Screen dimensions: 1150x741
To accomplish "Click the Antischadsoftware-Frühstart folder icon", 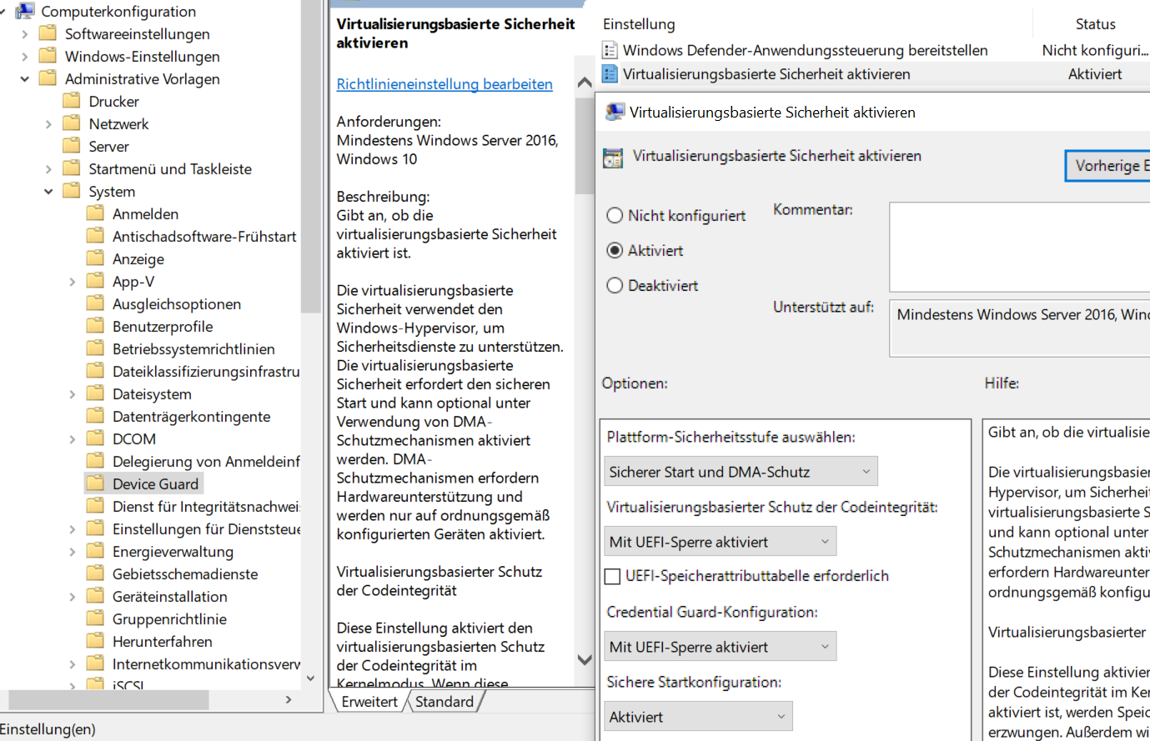I will coord(95,236).
